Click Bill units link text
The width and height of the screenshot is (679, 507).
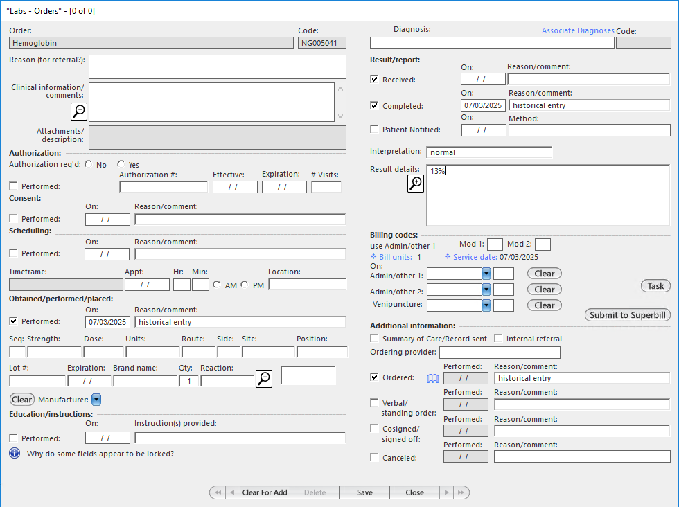point(396,257)
